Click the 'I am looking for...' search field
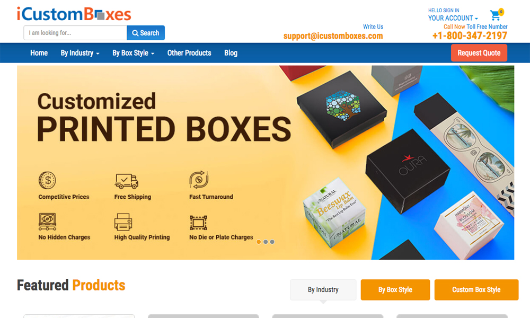 pos(75,33)
